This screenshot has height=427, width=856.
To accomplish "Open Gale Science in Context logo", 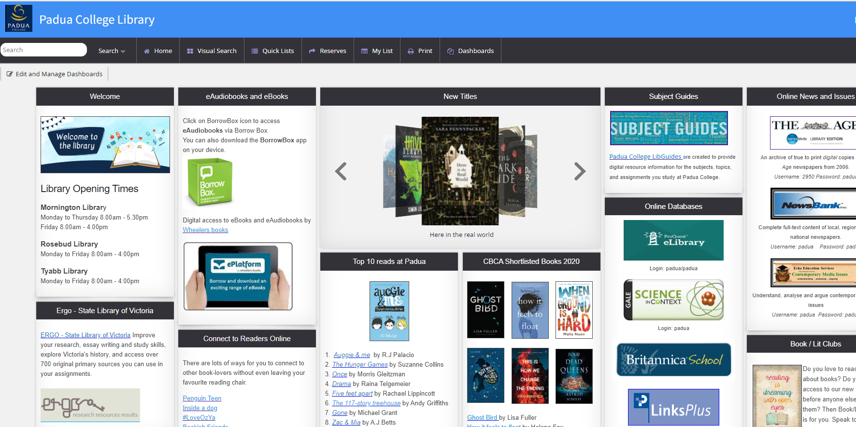I will point(673,300).
